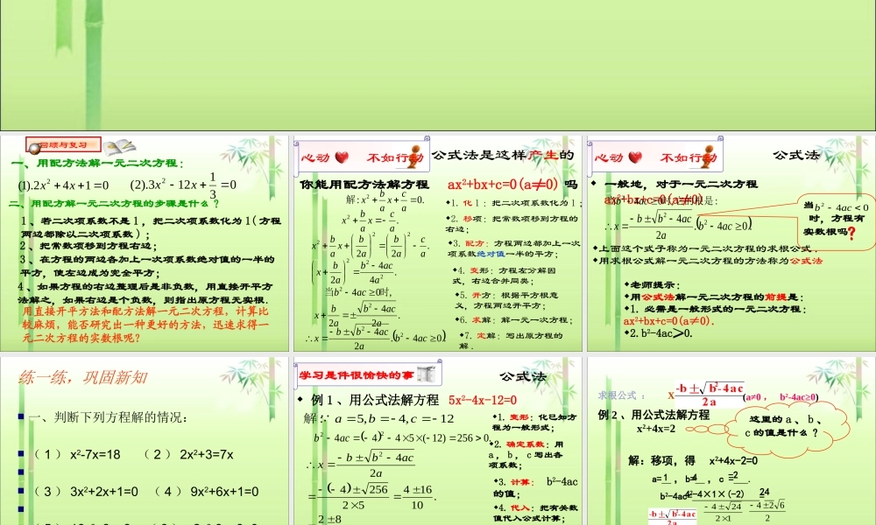Click text 例2、用公式法解方程
Image resolution: width=876 pixels, height=525 pixels.
point(653,415)
